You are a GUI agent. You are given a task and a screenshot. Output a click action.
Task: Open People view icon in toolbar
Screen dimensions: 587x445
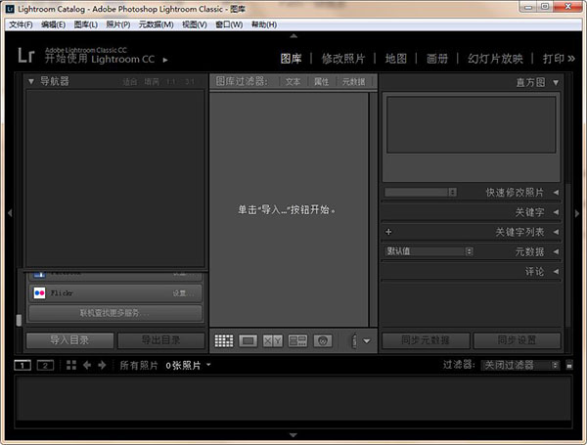coord(324,341)
